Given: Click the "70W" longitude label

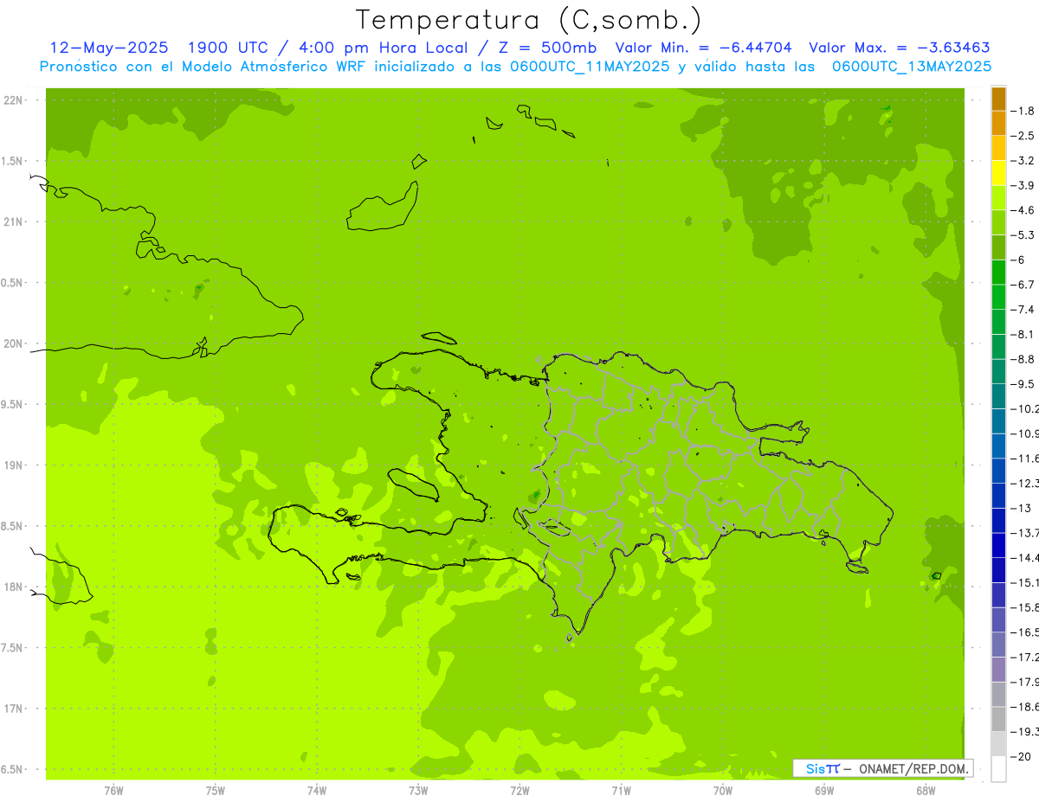Looking at the screenshot, I should click(x=723, y=790).
